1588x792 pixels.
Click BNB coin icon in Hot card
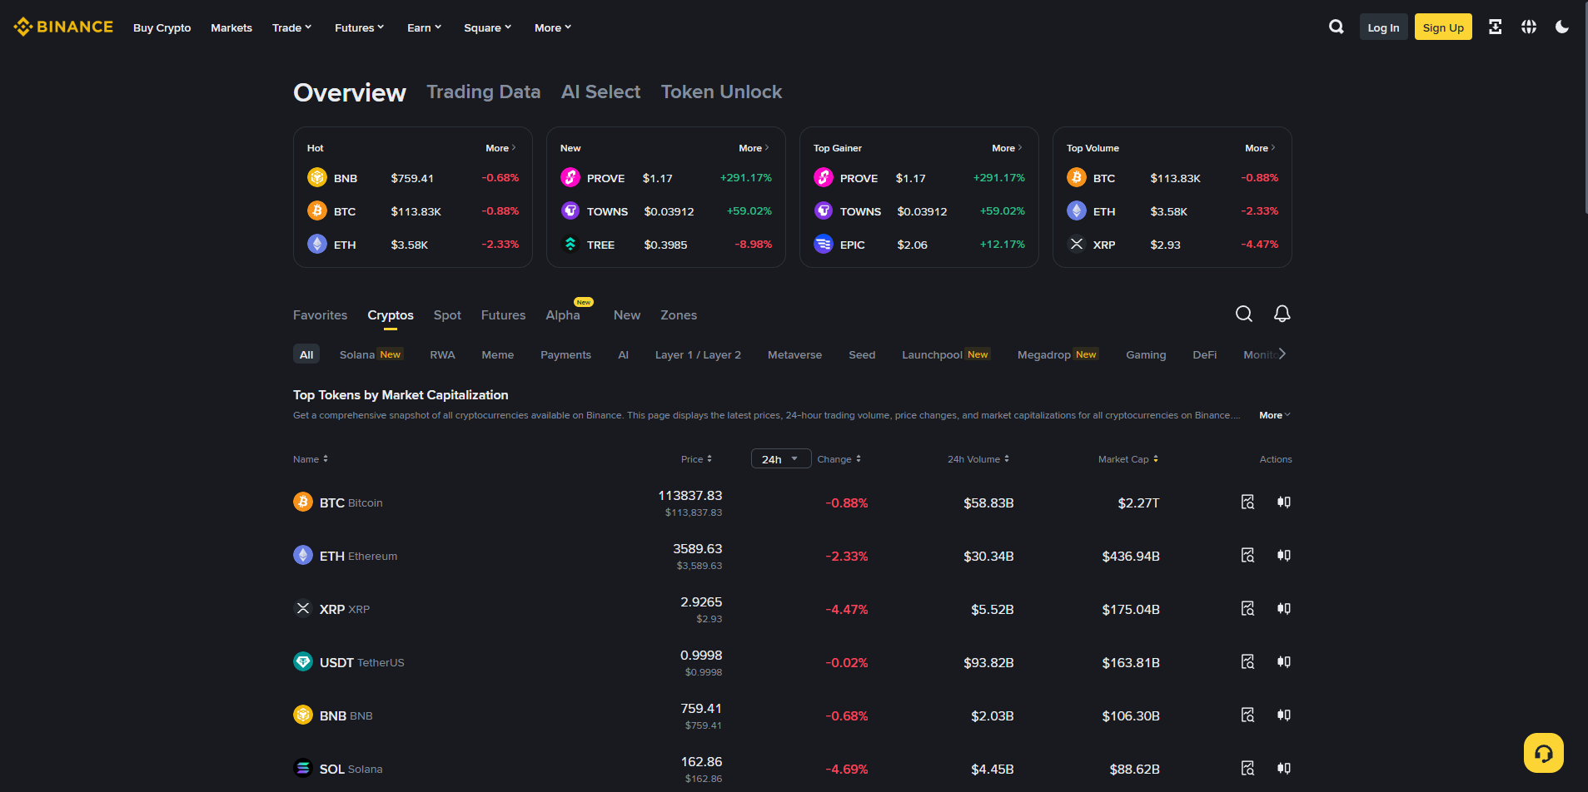tap(317, 177)
